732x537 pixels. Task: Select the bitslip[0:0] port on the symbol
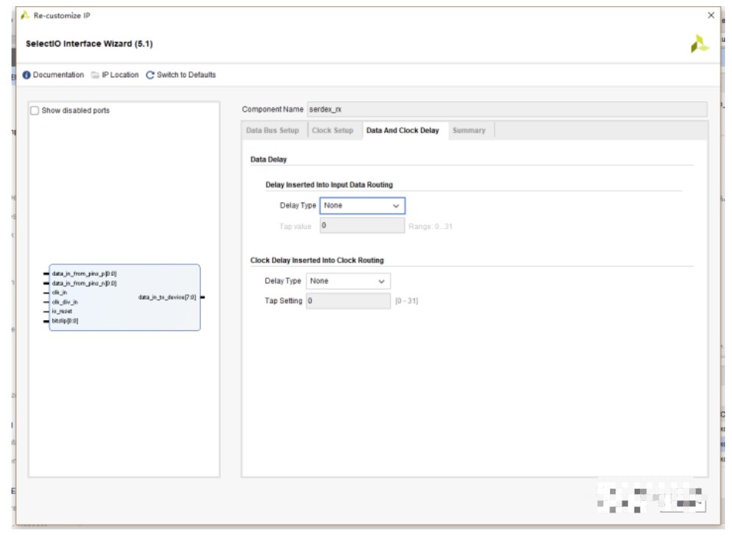[x=64, y=321]
